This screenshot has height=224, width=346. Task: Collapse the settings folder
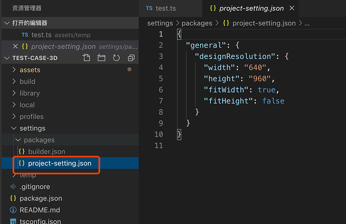pyautogui.click(x=14, y=128)
